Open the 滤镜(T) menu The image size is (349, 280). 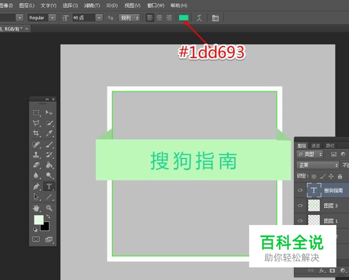[x=92, y=6]
